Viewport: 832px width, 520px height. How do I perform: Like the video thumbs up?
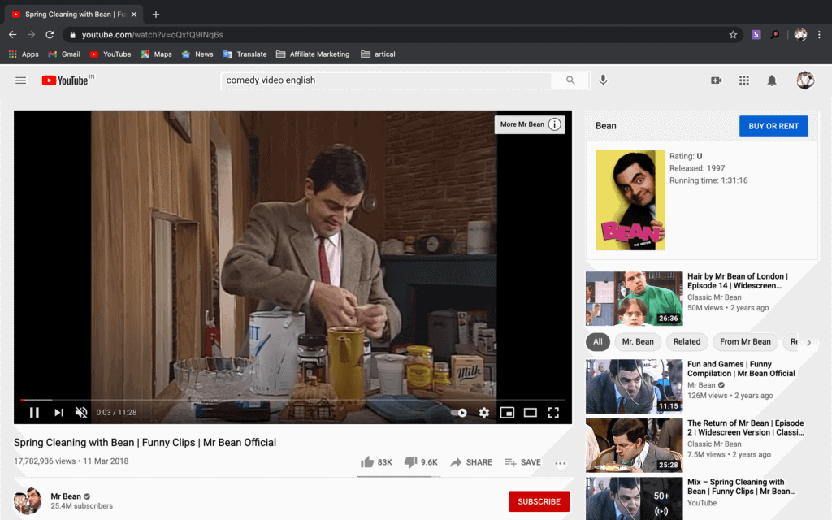pos(376,462)
